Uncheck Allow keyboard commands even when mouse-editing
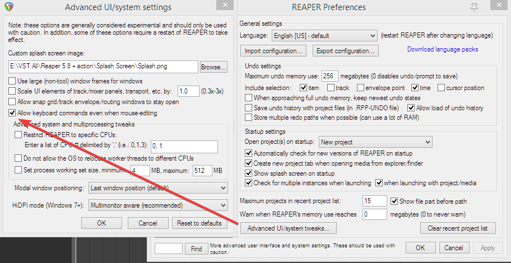511x263 pixels. tap(12, 113)
